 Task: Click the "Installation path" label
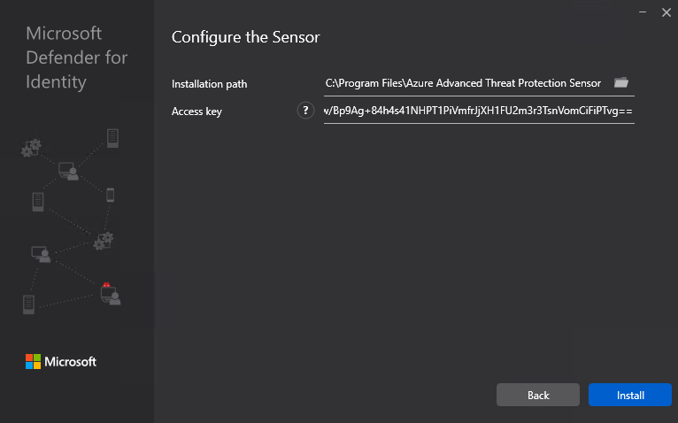tap(210, 84)
